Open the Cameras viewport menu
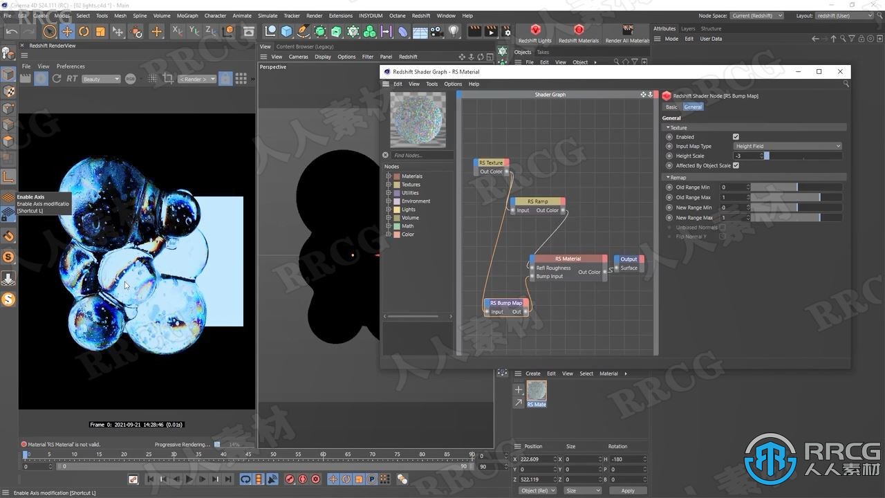 [299, 57]
